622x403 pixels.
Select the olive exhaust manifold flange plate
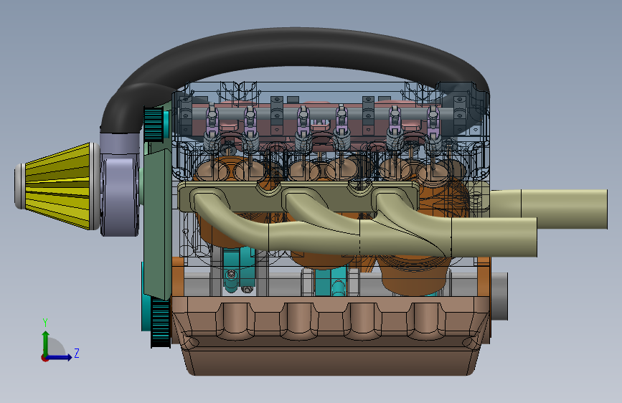(298, 197)
